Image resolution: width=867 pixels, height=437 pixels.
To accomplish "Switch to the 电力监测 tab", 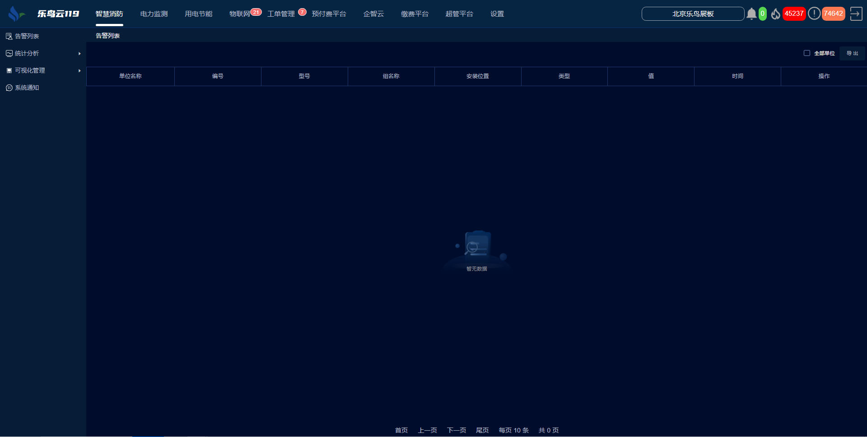I will (x=154, y=14).
